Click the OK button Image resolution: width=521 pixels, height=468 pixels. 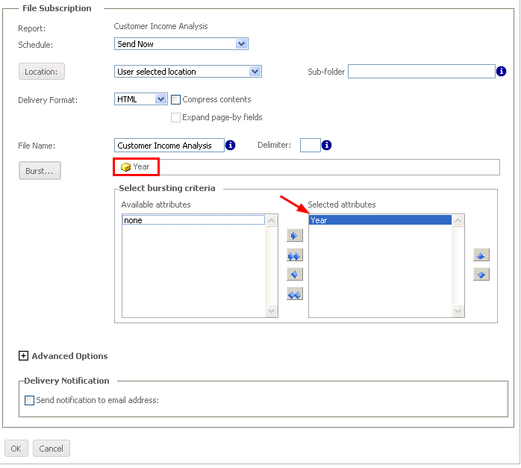(x=16, y=449)
